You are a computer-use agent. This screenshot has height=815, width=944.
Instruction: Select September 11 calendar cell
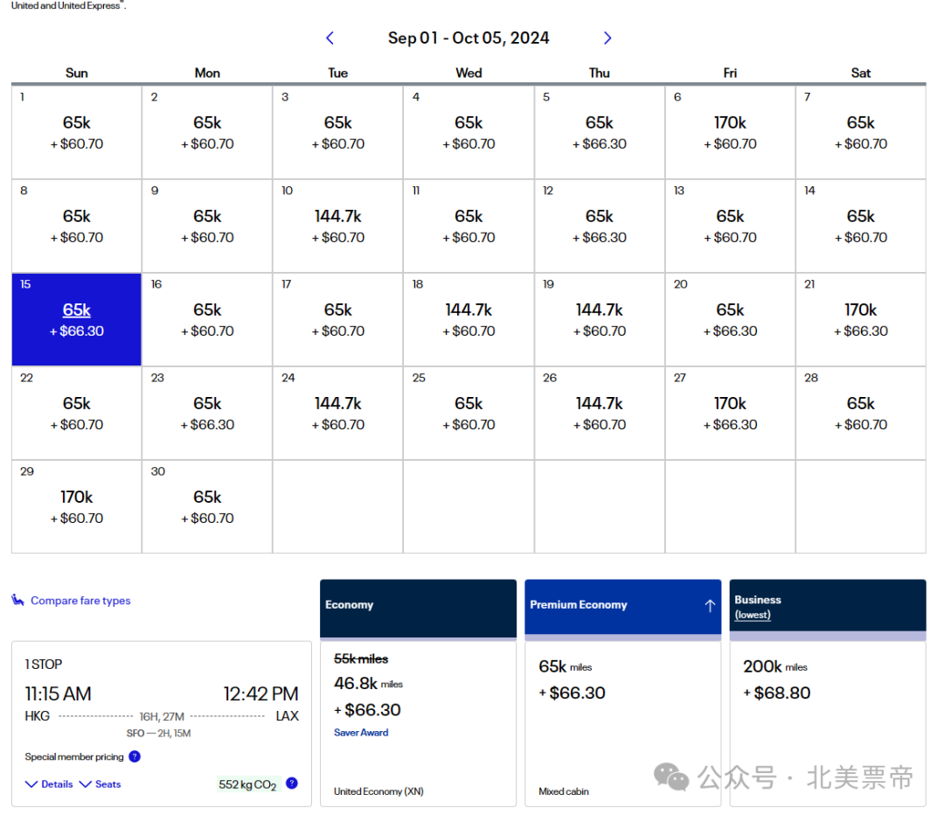coord(469,226)
